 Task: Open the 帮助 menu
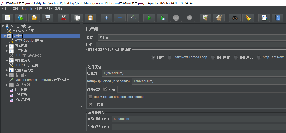click(x=59, y=9)
